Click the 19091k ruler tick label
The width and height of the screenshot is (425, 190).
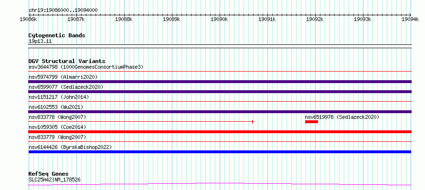pos(267,19)
